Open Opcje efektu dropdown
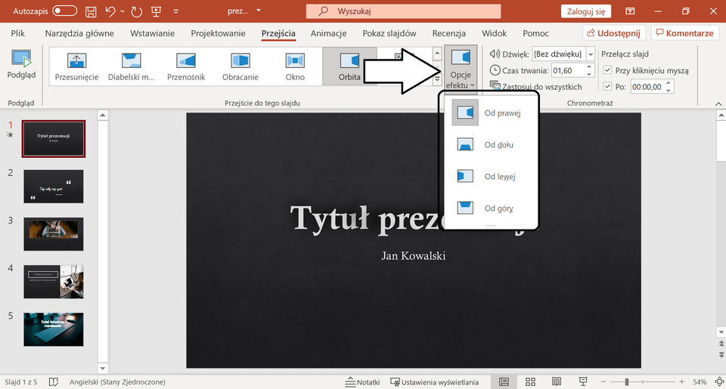 [x=461, y=68]
